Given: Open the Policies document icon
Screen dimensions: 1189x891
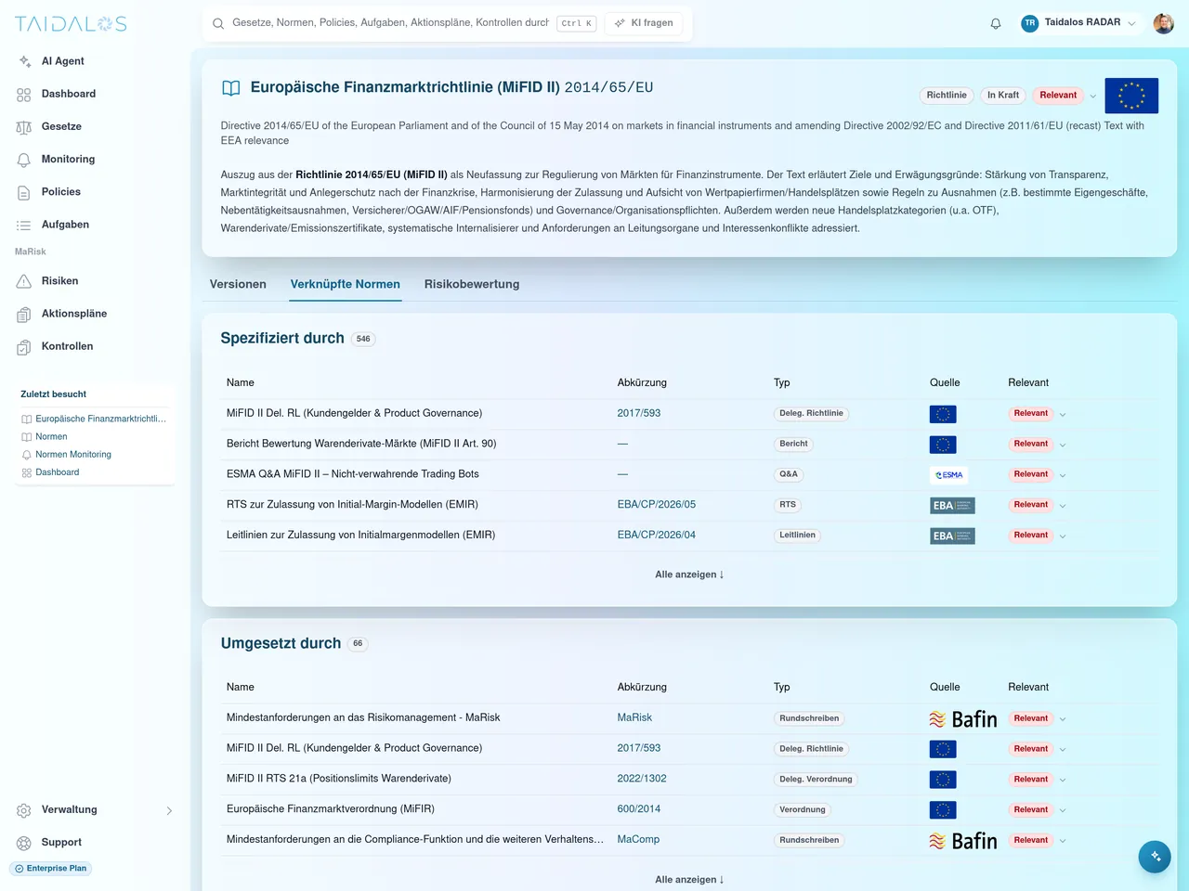Looking at the screenshot, I should 24,192.
